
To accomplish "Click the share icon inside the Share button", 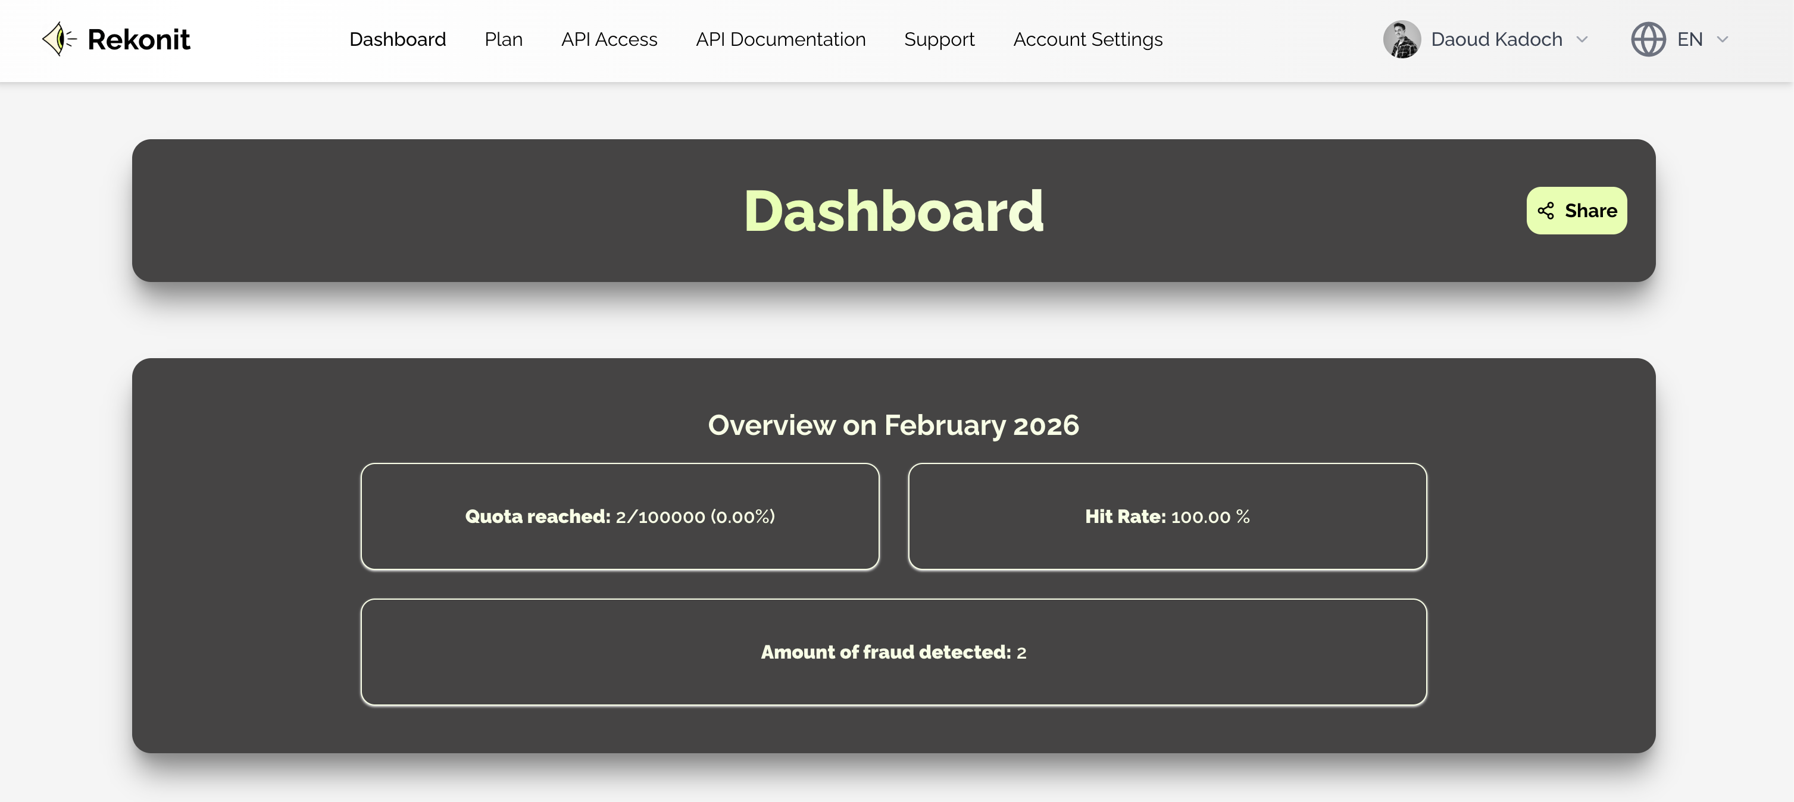I will [1545, 210].
